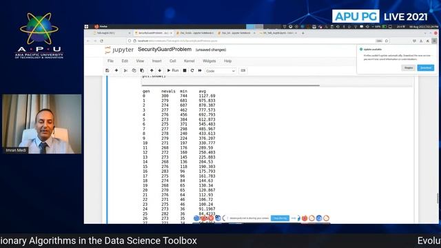Open the Widgets menu
The image size is (441, 248).
209,61
